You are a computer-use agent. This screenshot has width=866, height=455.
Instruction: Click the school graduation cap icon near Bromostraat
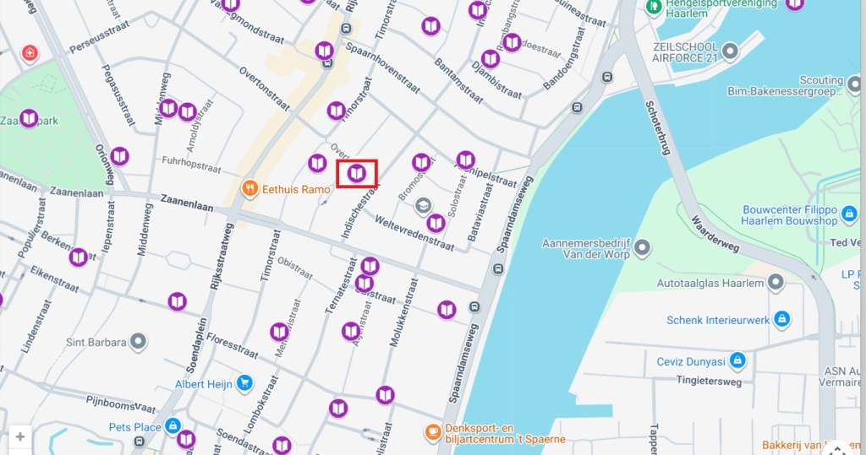[423, 206]
